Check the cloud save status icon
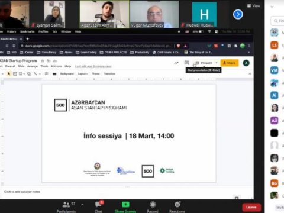 point(55,61)
